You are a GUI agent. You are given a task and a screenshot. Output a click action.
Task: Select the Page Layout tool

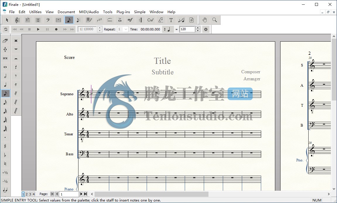[x=191, y=20]
